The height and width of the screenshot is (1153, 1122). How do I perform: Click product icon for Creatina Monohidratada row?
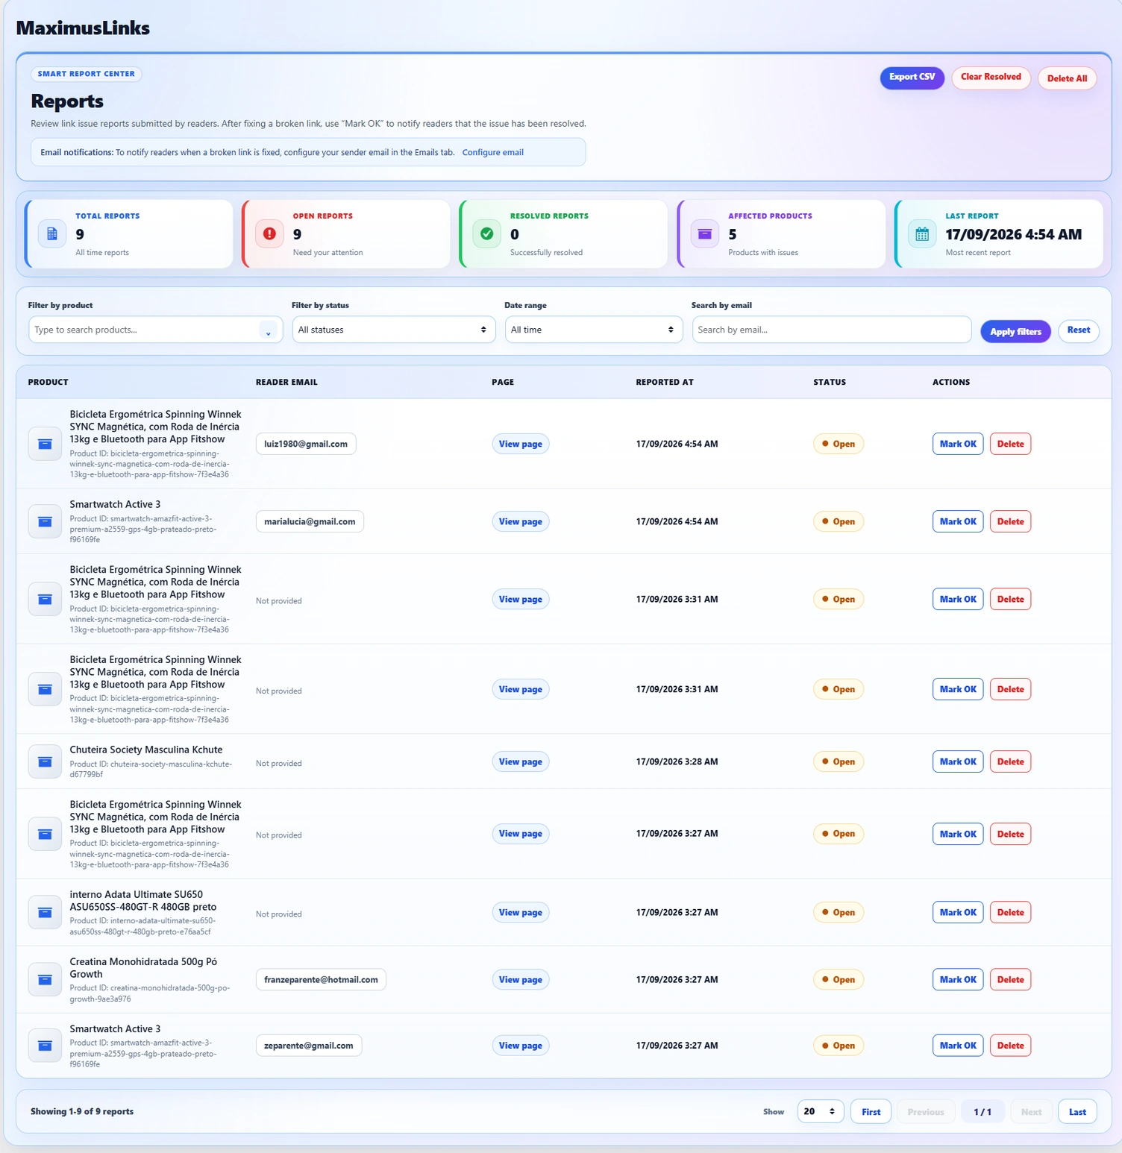point(45,979)
